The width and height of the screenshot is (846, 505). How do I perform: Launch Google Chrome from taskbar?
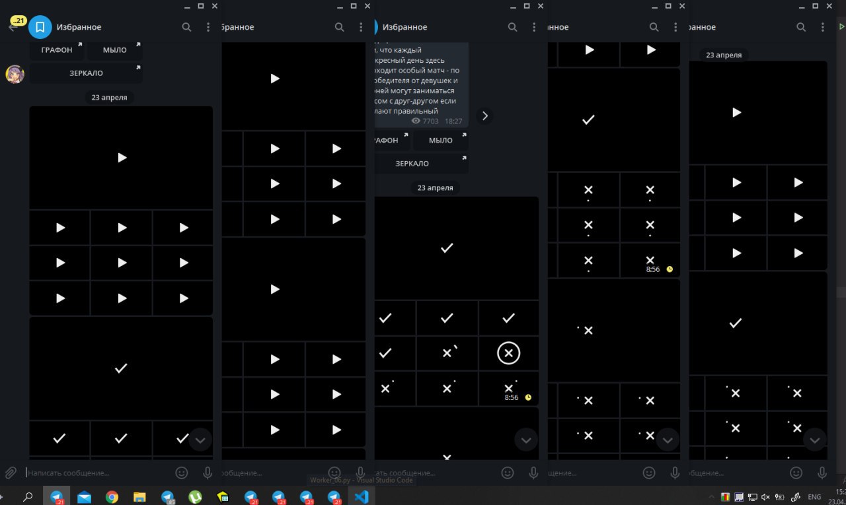point(112,497)
